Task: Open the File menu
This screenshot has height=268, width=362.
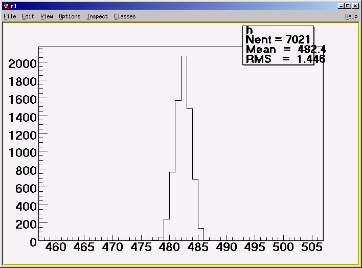Action: 10,16
